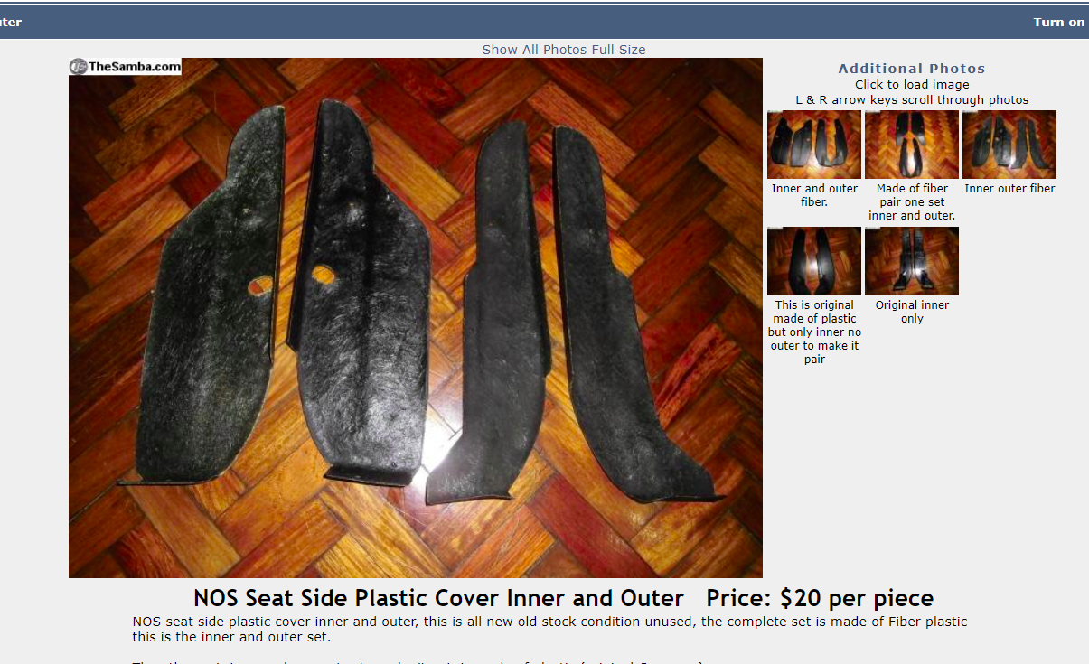Click the truncated header text at left
The width and height of the screenshot is (1089, 664).
11,22
